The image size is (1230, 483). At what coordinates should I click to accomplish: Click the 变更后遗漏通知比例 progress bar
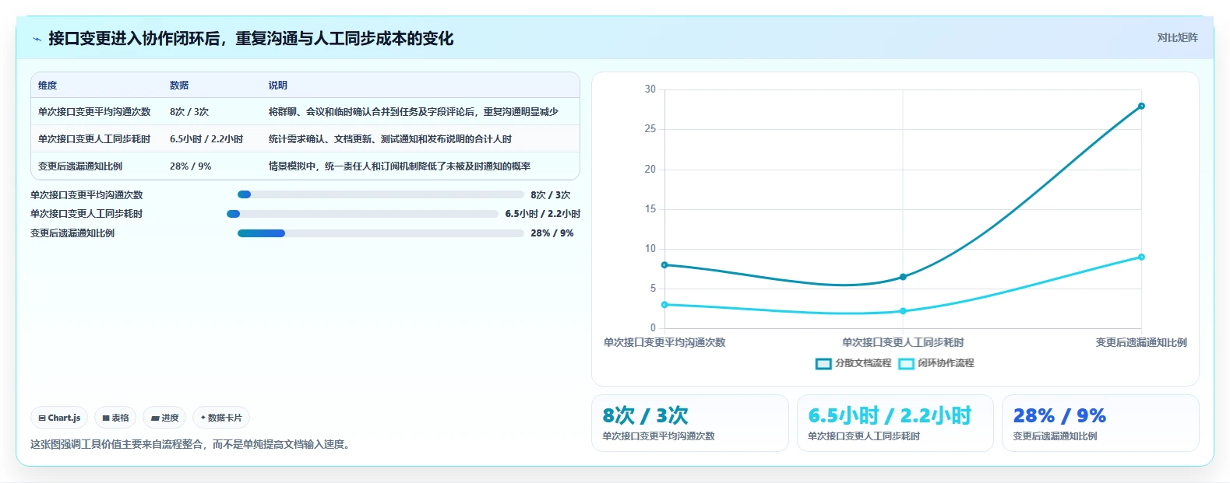[x=381, y=233]
